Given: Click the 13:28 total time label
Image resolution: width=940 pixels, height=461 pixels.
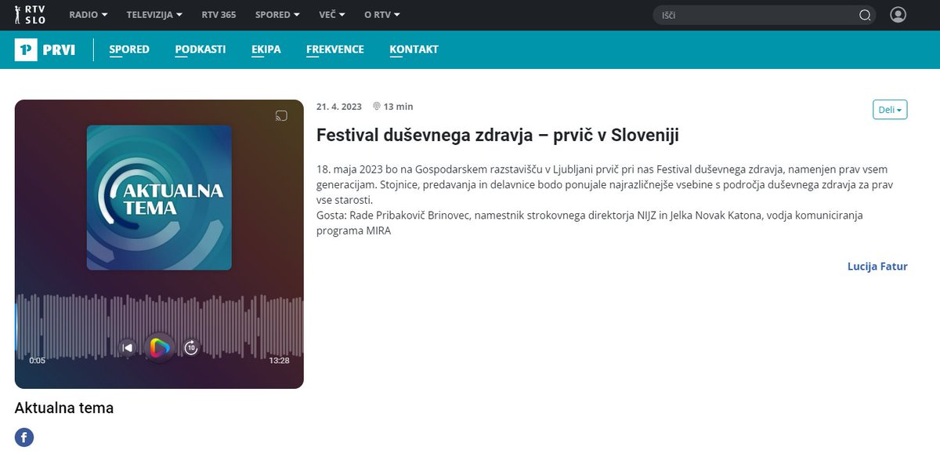Looking at the screenshot, I should coord(279,361).
